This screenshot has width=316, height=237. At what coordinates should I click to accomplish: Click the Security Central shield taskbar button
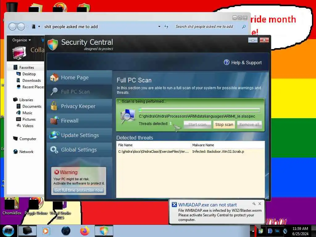[x=104, y=231]
